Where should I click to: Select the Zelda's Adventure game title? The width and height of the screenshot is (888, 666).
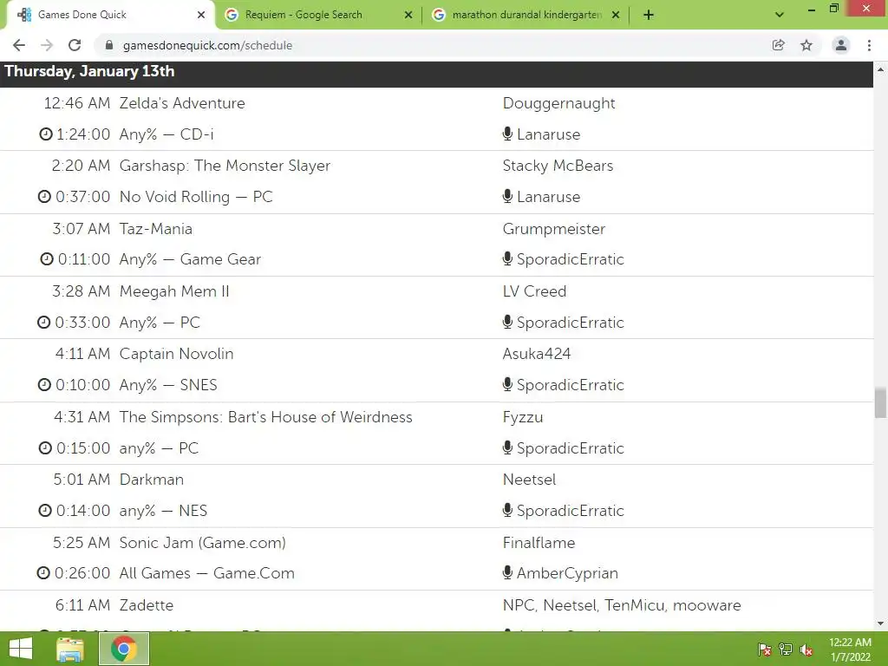182,103
